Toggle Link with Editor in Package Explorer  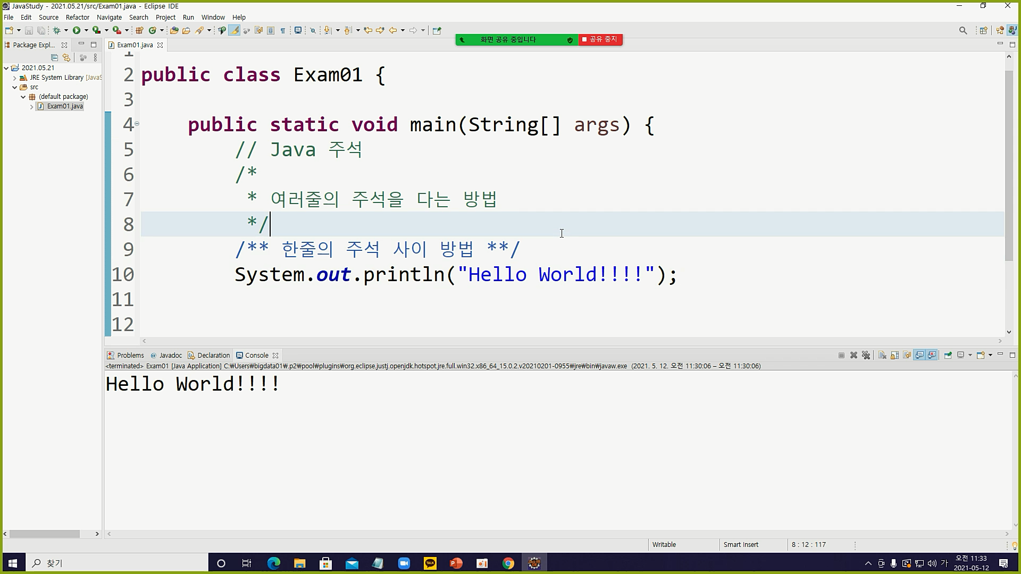[x=66, y=57]
